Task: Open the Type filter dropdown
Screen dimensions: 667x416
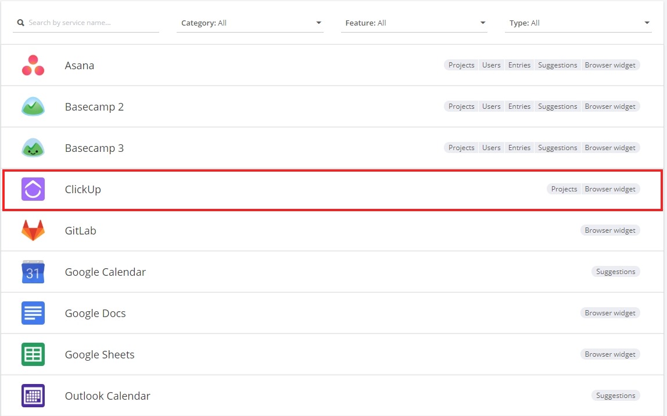Action: click(578, 23)
